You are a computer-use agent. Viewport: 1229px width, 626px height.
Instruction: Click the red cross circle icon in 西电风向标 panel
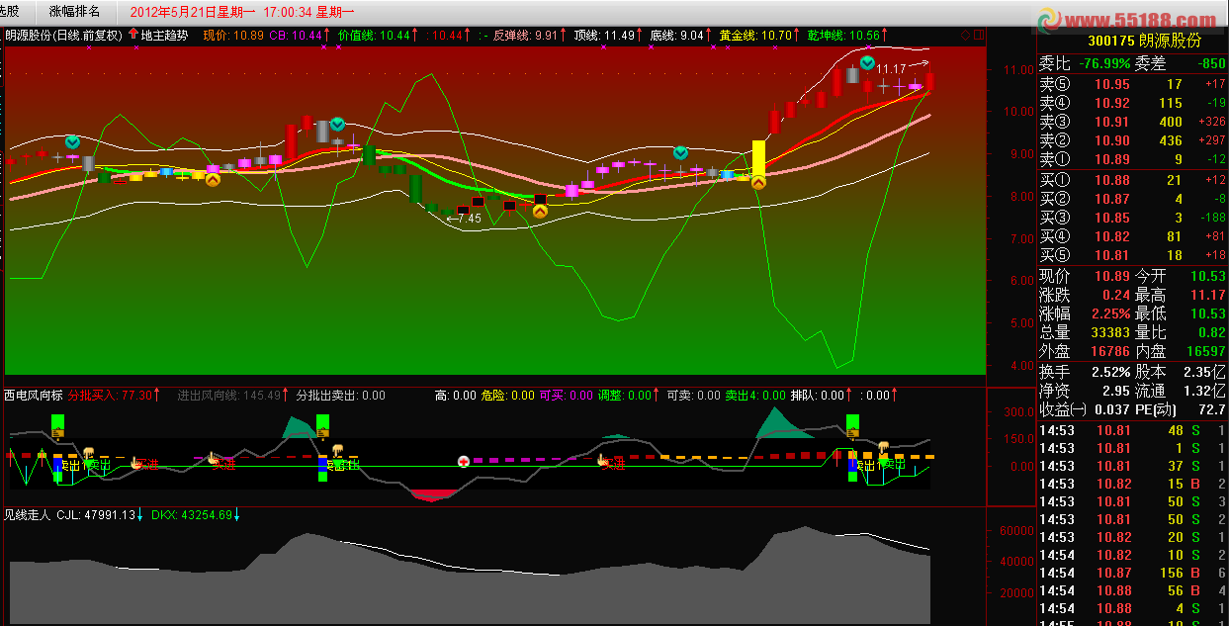pyautogui.click(x=463, y=461)
